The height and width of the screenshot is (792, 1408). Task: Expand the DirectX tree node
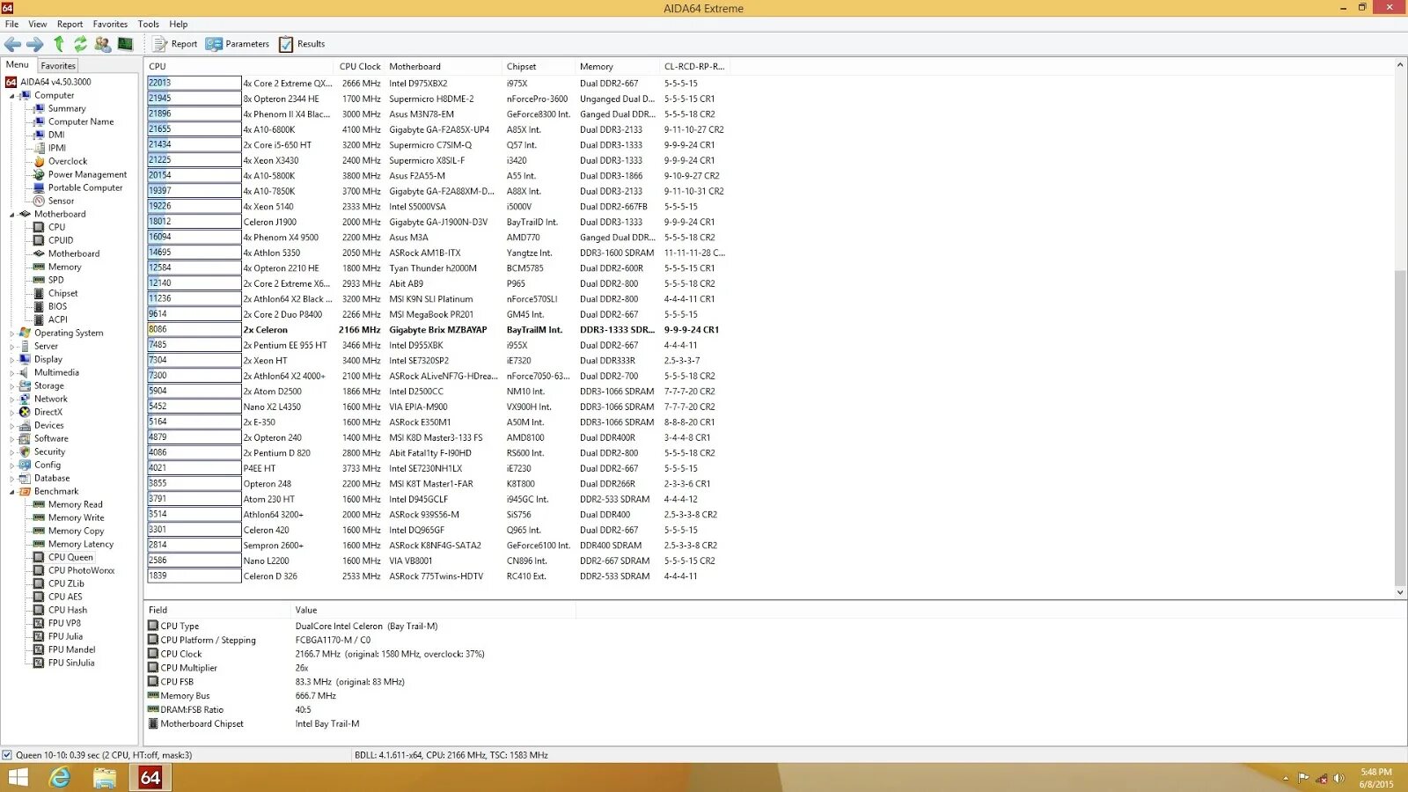[12, 413]
